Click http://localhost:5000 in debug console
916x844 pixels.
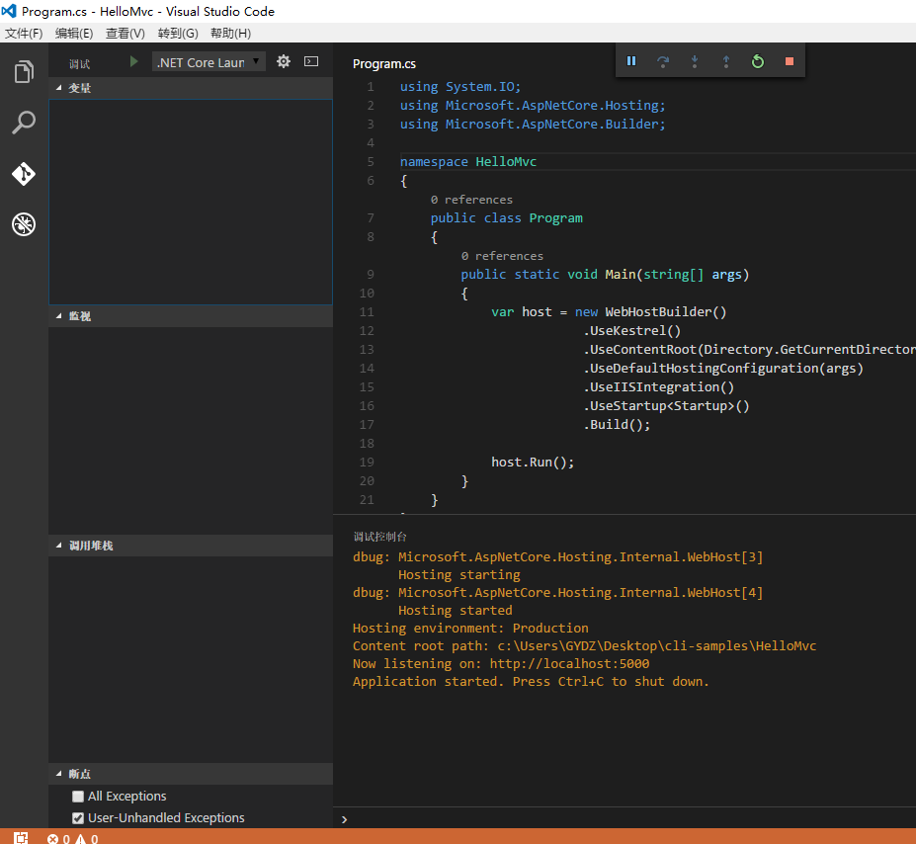[569, 663]
